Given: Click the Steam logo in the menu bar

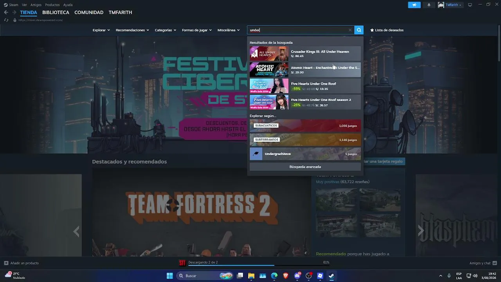Looking at the screenshot, I should click(x=5, y=5).
